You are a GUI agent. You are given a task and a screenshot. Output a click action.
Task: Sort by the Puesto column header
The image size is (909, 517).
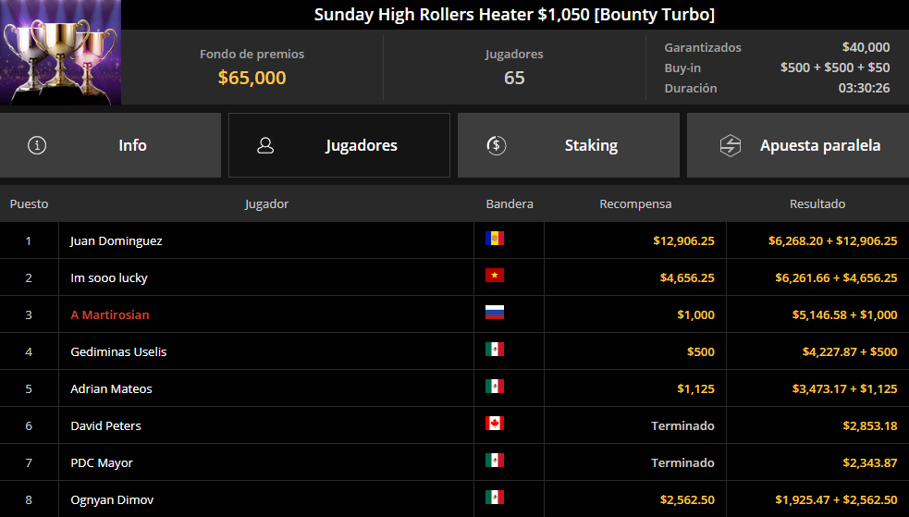[x=29, y=204]
